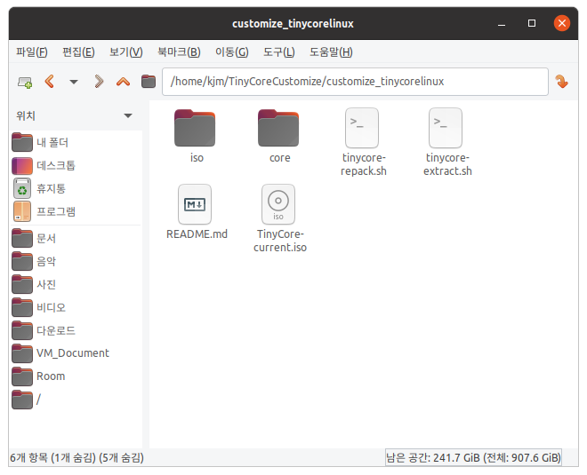587x475 pixels.
Task: Select 데스크톱 in the sidebar
Action: (76, 165)
